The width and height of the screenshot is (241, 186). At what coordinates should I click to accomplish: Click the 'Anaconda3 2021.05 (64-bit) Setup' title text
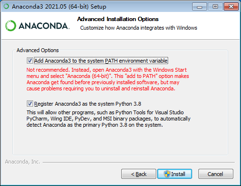pos(59,7)
